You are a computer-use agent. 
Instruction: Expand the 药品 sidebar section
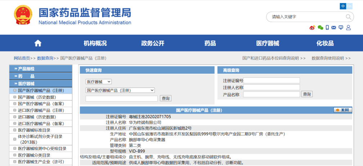pyautogui.click(x=41, y=76)
